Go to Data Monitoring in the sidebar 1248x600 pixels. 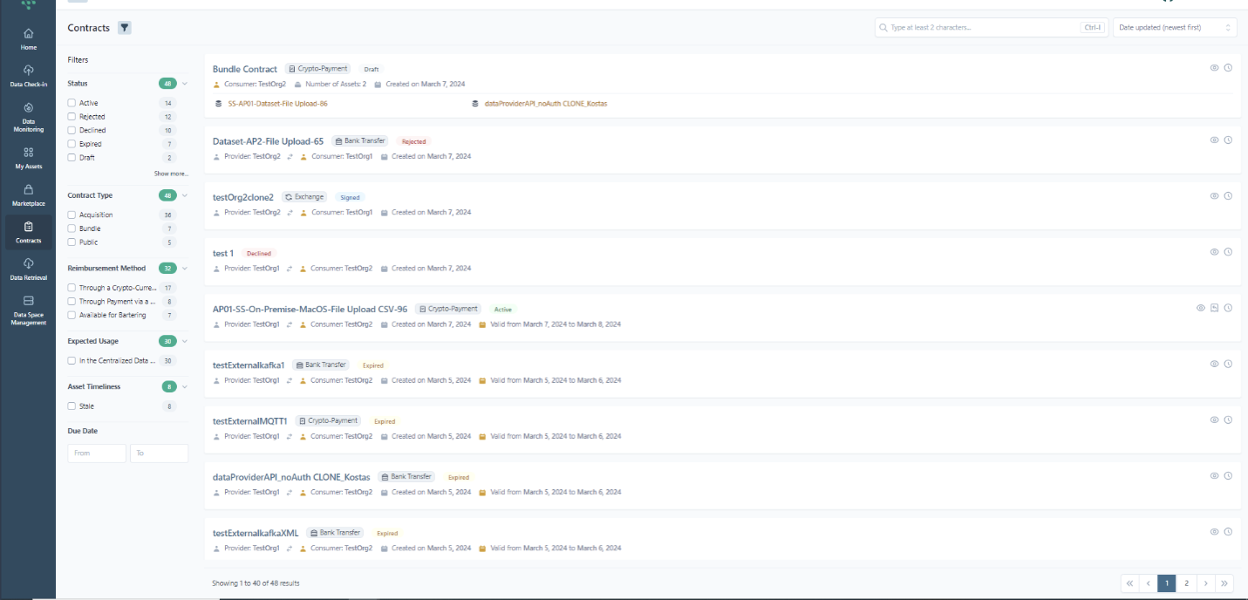tap(28, 117)
